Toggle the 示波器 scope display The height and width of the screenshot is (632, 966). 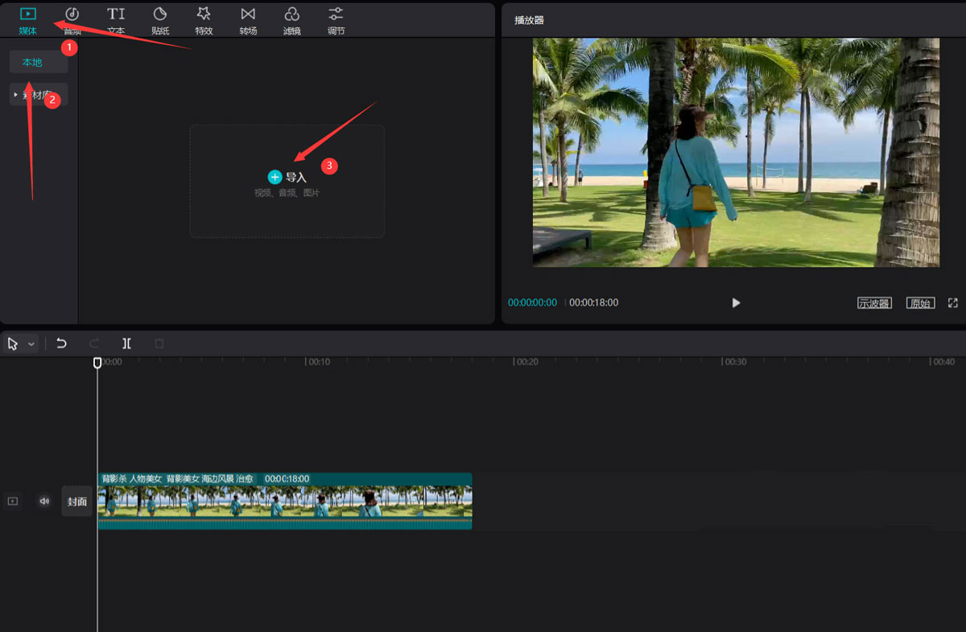coord(874,303)
